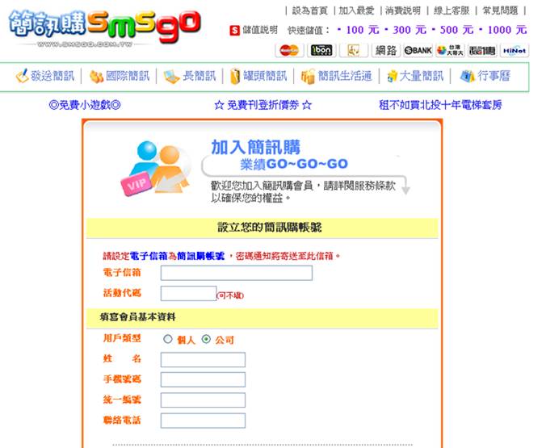
Task: Select the 公司 user type radio button
Action: click(x=206, y=339)
